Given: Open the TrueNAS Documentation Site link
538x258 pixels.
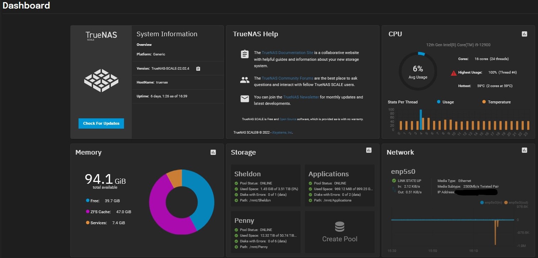Looking at the screenshot, I should pos(287,53).
